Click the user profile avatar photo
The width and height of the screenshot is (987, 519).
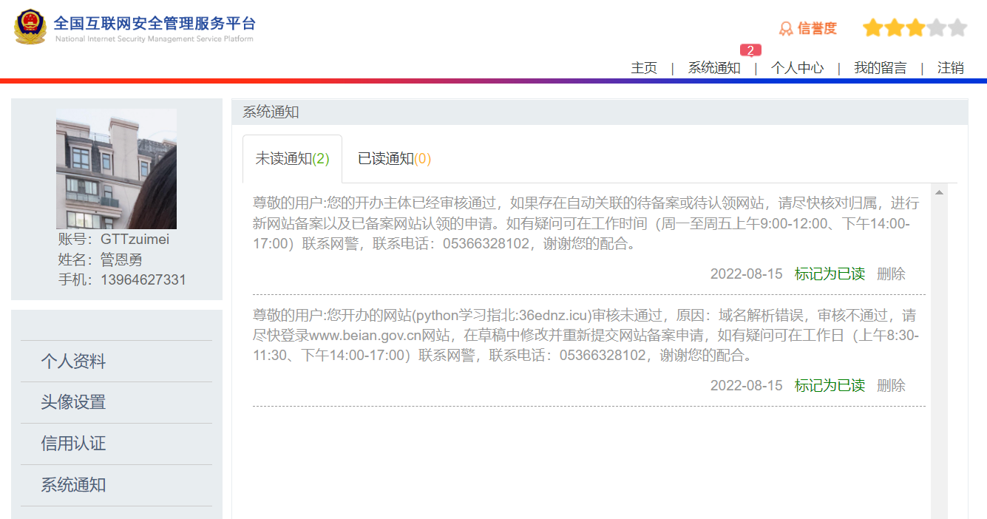click(116, 169)
